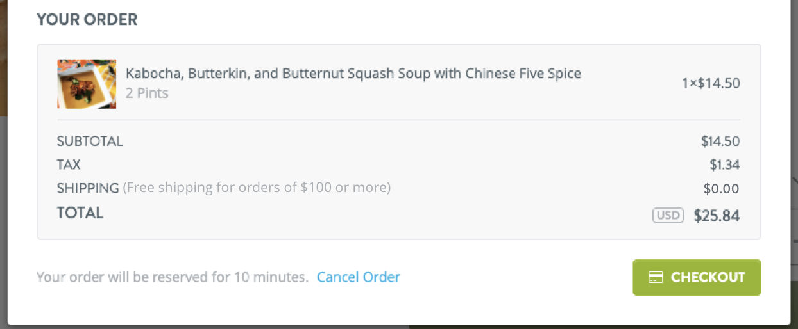
Task: Click the credit card icon on Checkout
Action: point(655,277)
